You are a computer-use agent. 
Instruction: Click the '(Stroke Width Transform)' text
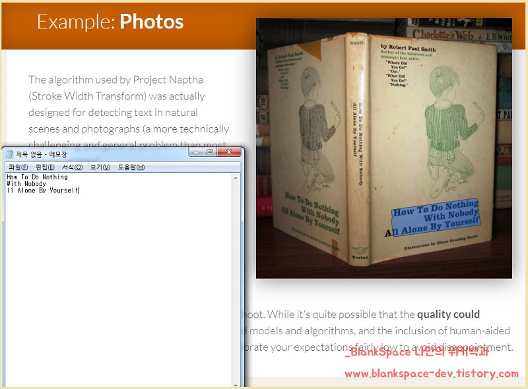tap(88, 96)
